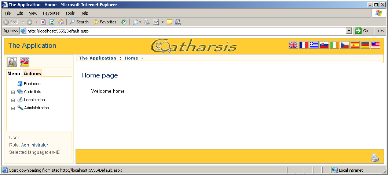Click the Local intranet status zone
Image resolution: width=388 pixels, height=175 pixels.
click(358, 170)
